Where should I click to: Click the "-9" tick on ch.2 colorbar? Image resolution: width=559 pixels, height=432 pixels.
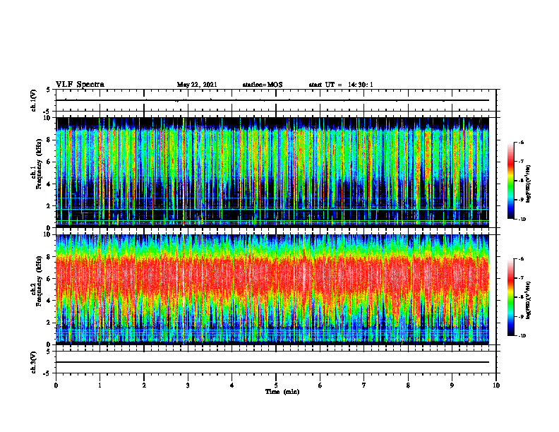tap(522, 316)
